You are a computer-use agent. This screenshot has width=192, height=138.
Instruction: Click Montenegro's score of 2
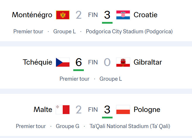[79, 15]
